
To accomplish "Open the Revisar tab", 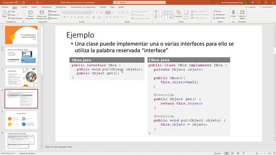I will click(x=103, y=7).
